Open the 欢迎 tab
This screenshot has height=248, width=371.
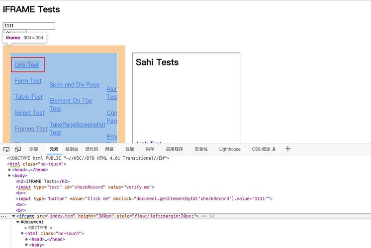[x=34, y=149]
